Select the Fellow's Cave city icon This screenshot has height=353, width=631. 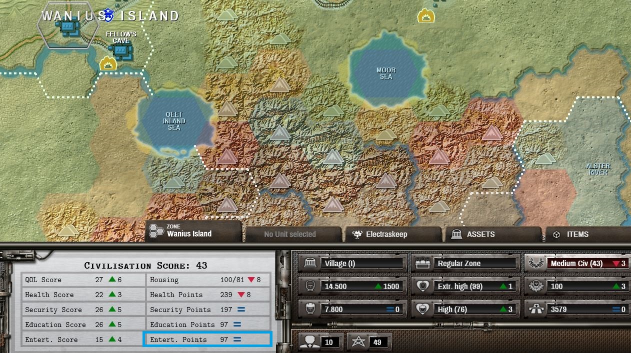point(121,51)
